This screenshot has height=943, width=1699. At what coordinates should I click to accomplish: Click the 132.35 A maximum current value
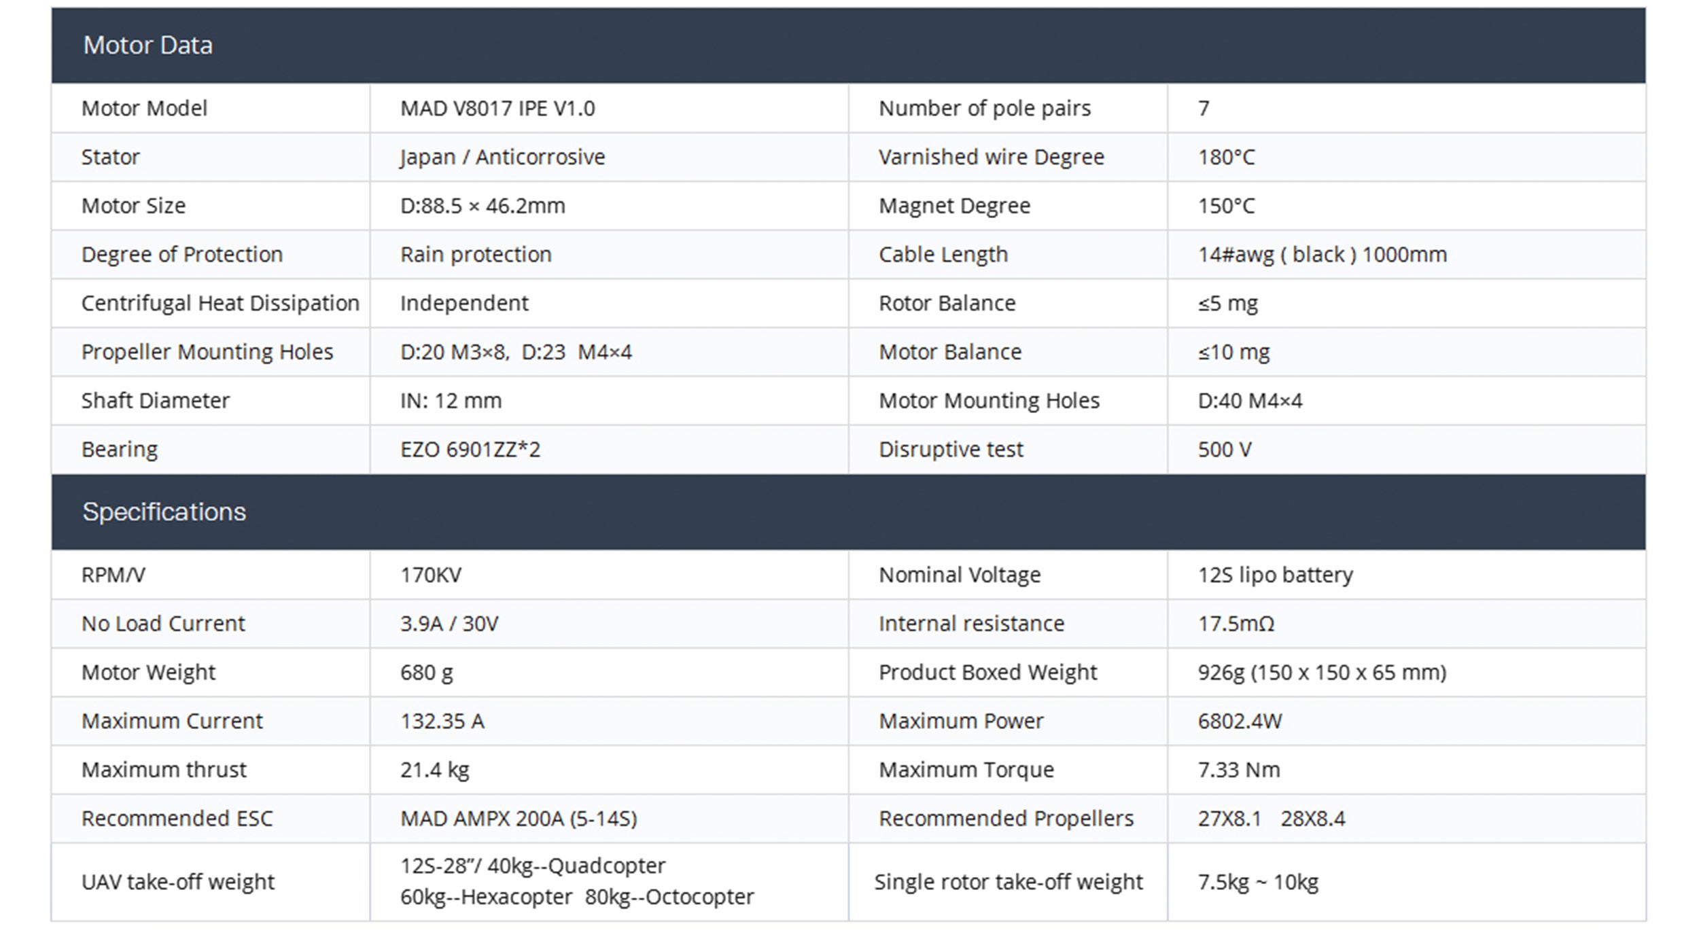click(x=442, y=722)
